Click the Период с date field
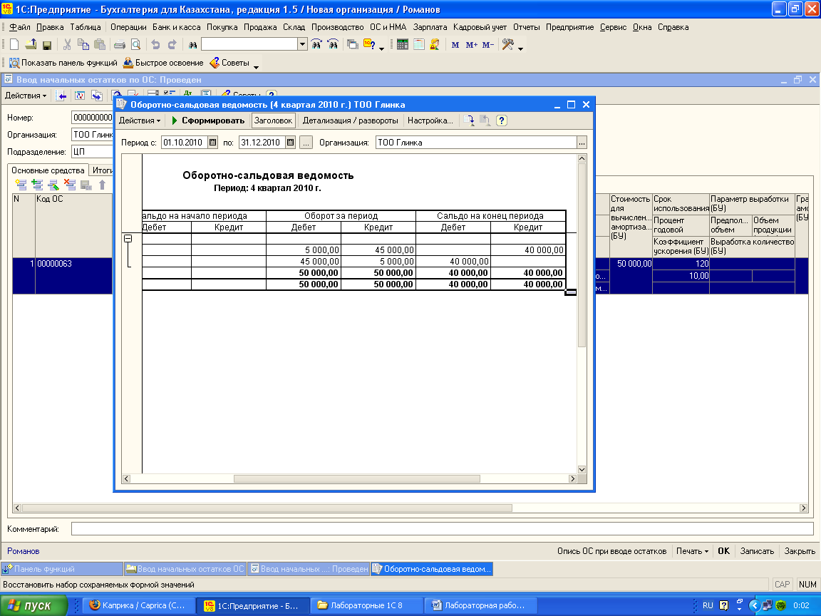Screen dimensions: 821x616 tap(185, 143)
